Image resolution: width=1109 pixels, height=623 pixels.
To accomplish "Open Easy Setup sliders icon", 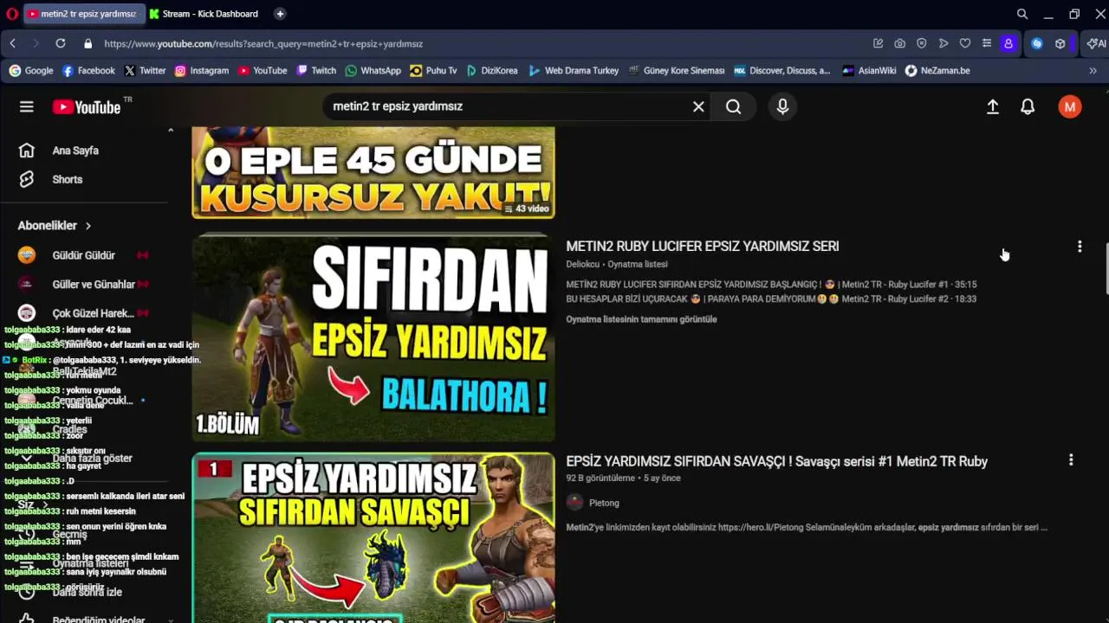I will click(987, 43).
